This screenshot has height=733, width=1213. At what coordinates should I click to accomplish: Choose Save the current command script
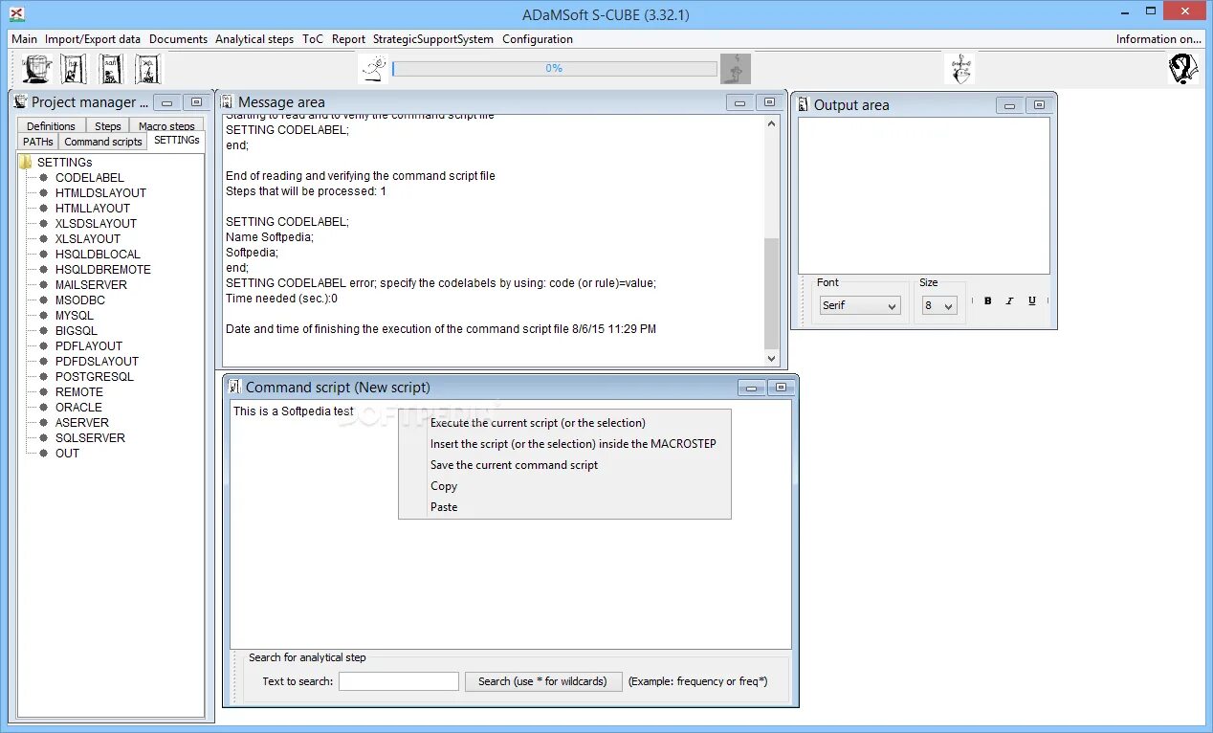coord(564,465)
